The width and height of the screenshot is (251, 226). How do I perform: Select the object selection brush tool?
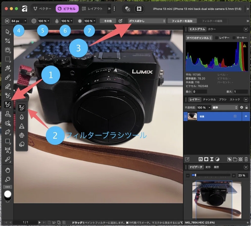pos(7,50)
